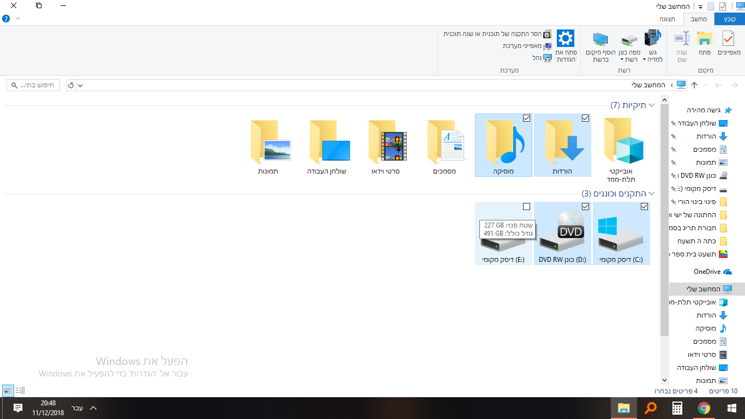
Task: Open Google Chrome from the taskbar
Action: click(704, 408)
